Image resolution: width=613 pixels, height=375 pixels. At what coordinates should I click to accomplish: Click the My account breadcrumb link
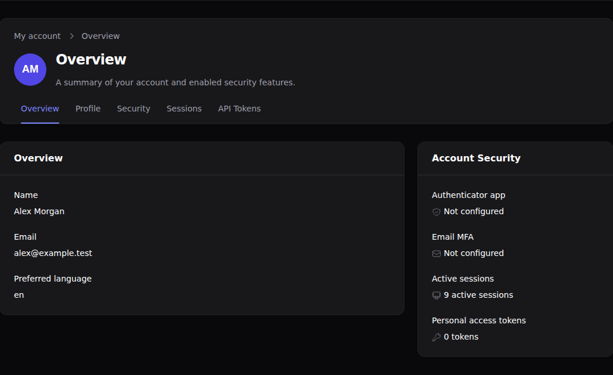tap(37, 36)
